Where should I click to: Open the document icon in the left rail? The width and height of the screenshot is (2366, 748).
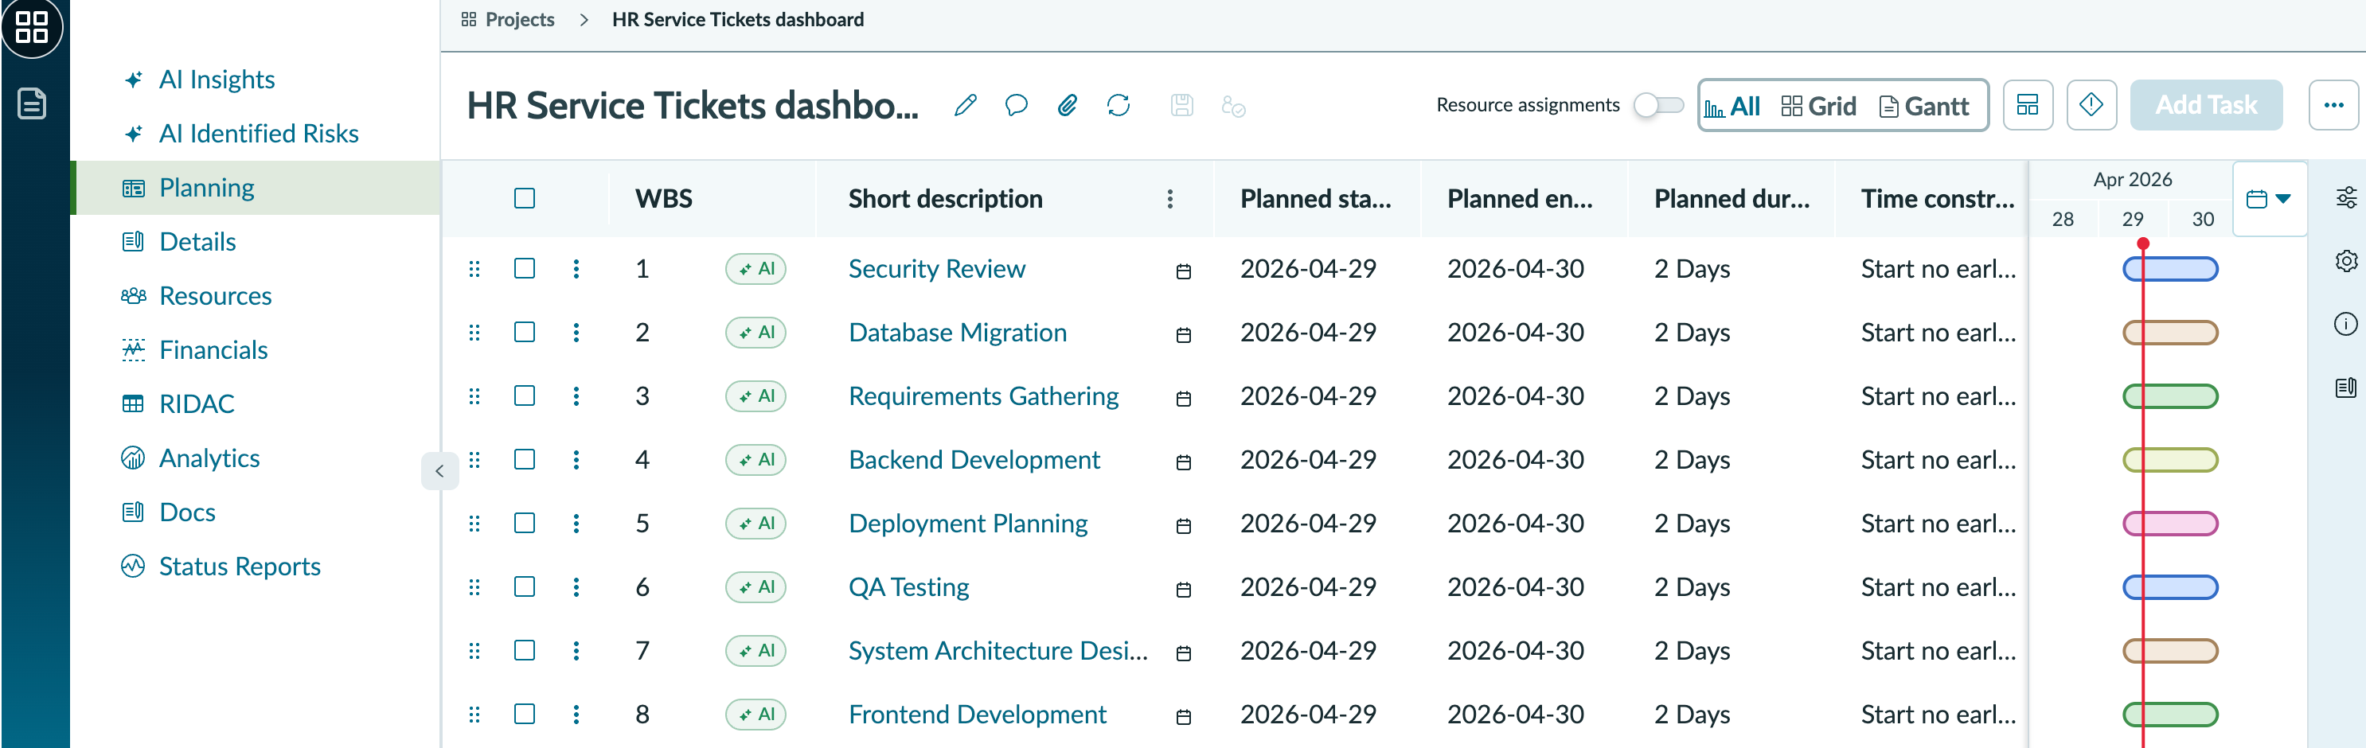pos(32,103)
